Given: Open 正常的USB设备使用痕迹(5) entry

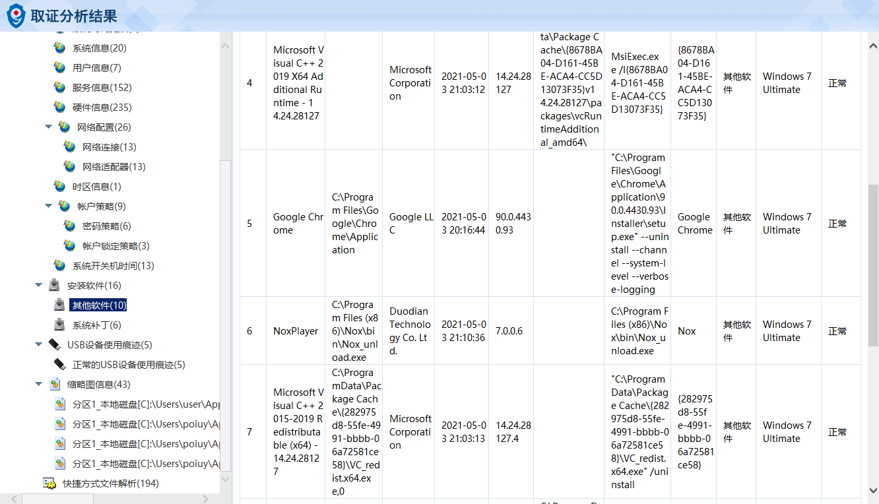Looking at the screenshot, I should [129, 365].
